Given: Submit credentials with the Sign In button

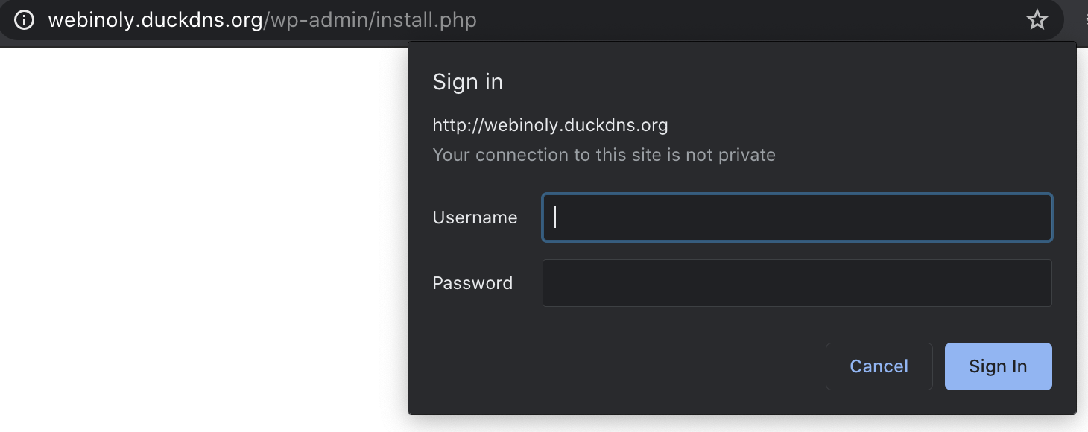Looking at the screenshot, I should pyautogui.click(x=998, y=366).
